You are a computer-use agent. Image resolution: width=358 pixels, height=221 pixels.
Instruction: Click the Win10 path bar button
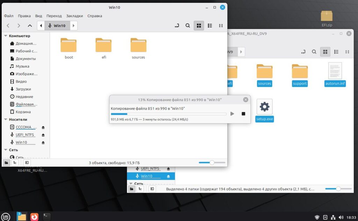[57, 25]
